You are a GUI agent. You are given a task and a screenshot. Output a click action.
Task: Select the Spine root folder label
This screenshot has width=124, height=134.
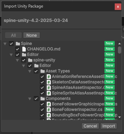(x=26, y=44)
